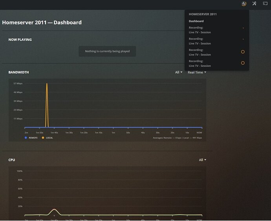Click the 23 Mbps axis label

18,110
